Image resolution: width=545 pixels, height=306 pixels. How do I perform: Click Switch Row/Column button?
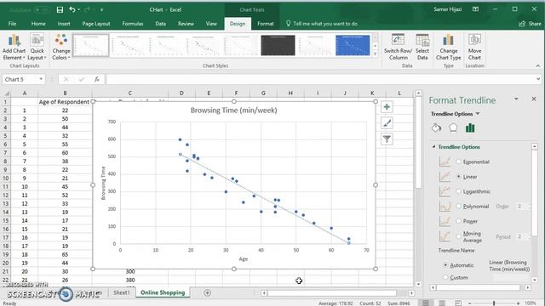click(398, 48)
